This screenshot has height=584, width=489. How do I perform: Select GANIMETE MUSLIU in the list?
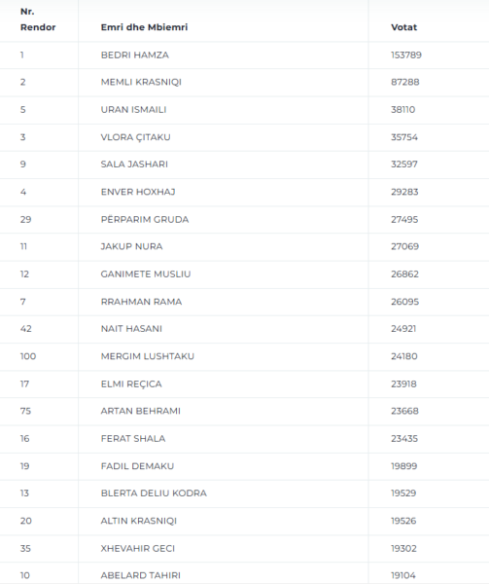tap(146, 274)
